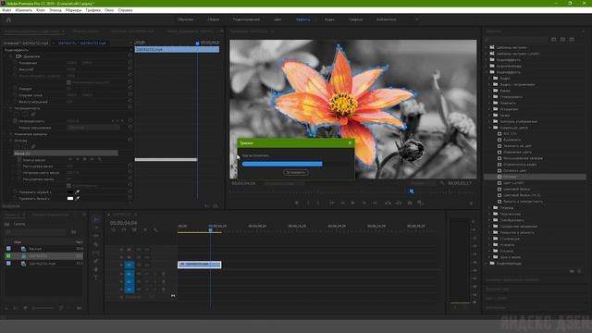Screen dimensions: 592x333
Task: Switch to the Эффекты workspace tab
Action: pyautogui.click(x=302, y=19)
